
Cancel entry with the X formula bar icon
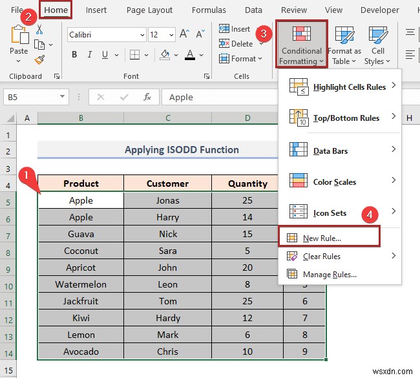(x=101, y=97)
